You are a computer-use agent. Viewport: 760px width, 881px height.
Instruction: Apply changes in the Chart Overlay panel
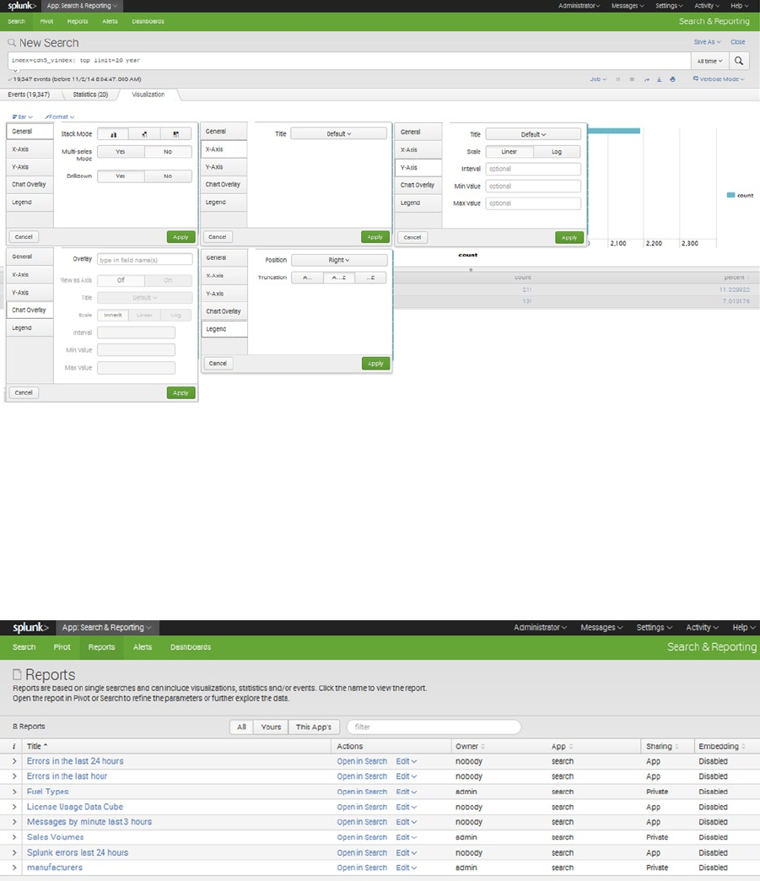coord(181,392)
